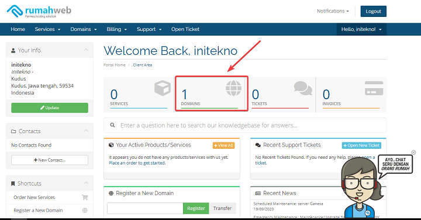Open the Register a New Domain shortcut

(50, 210)
